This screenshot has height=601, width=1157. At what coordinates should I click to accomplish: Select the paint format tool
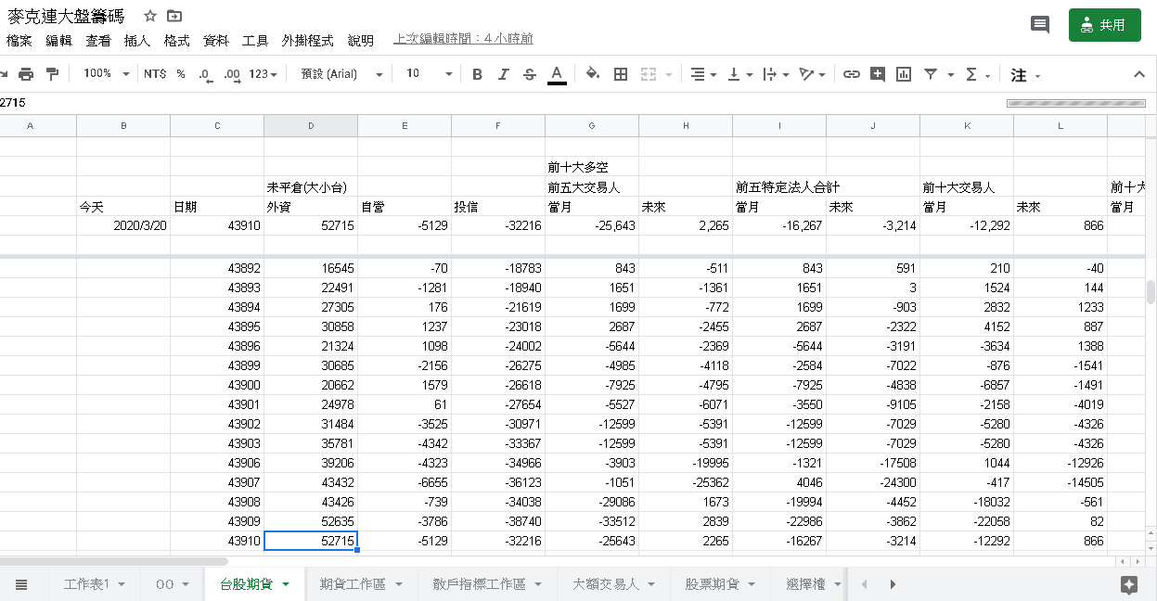(x=52, y=74)
